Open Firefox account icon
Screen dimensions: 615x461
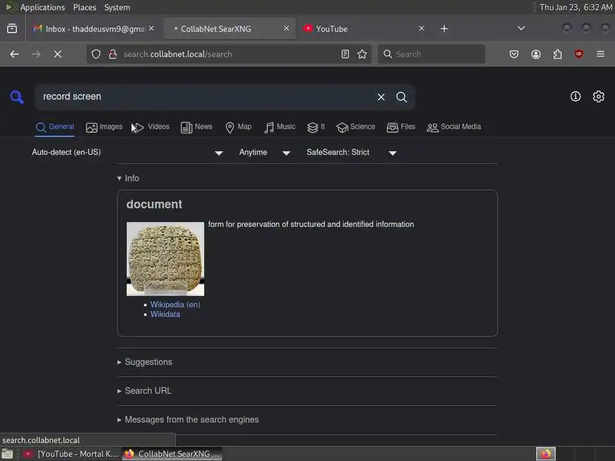536,54
